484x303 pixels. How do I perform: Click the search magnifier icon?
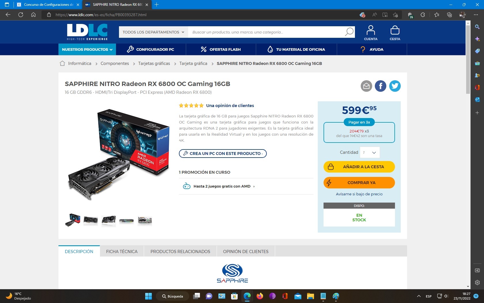click(349, 32)
